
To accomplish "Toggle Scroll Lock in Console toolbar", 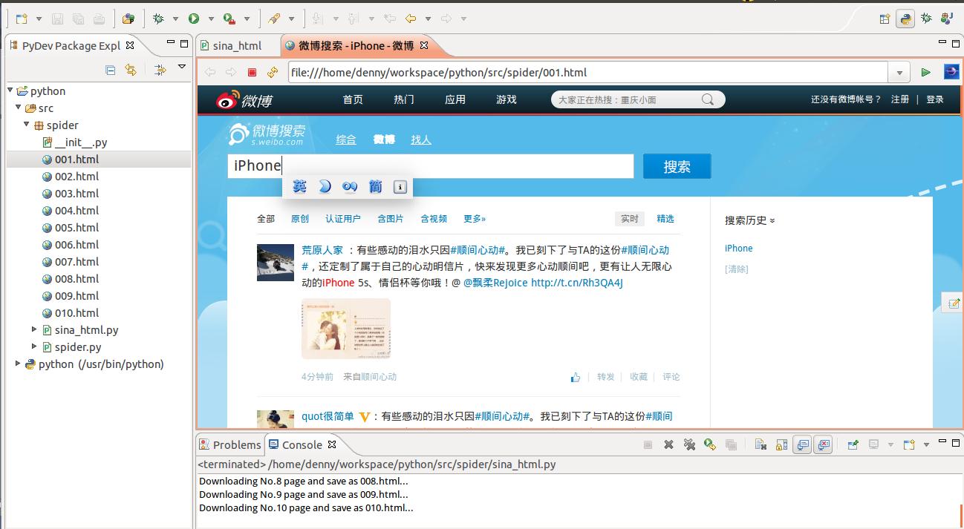I will pos(781,444).
